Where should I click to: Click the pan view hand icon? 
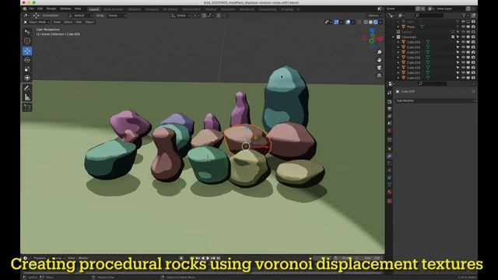pyautogui.click(x=379, y=60)
